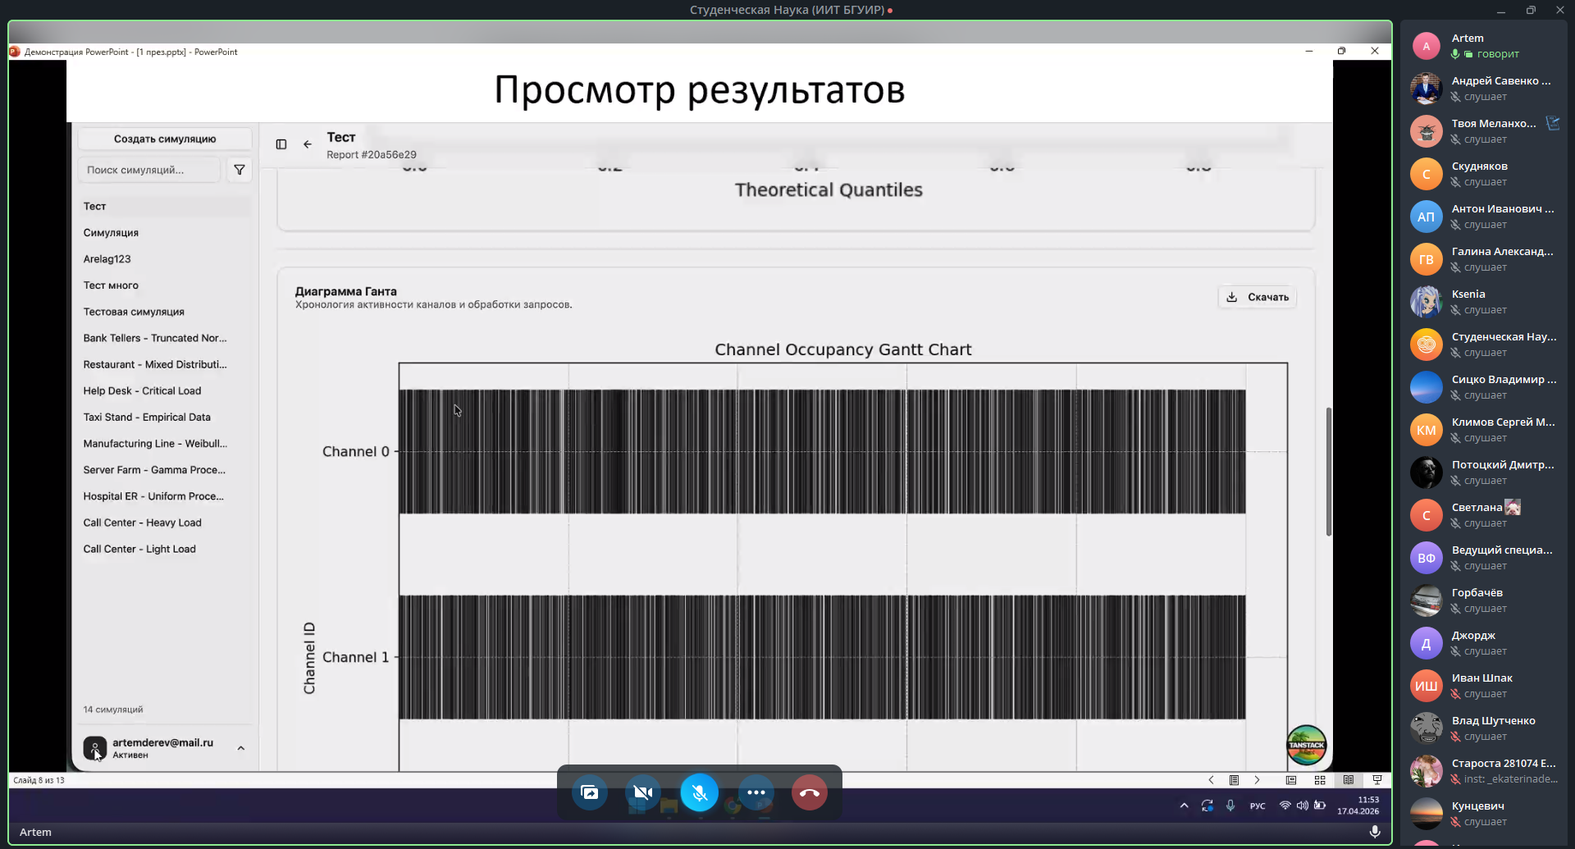Unmute microphone using the blue mic button
1575x849 pixels.
pos(699,792)
